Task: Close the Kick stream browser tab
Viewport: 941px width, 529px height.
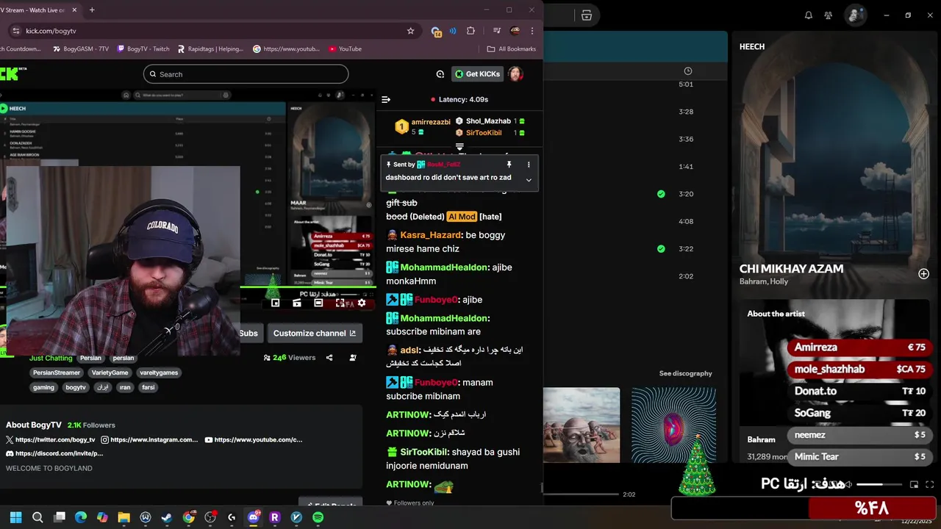Action: coord(74,10)
